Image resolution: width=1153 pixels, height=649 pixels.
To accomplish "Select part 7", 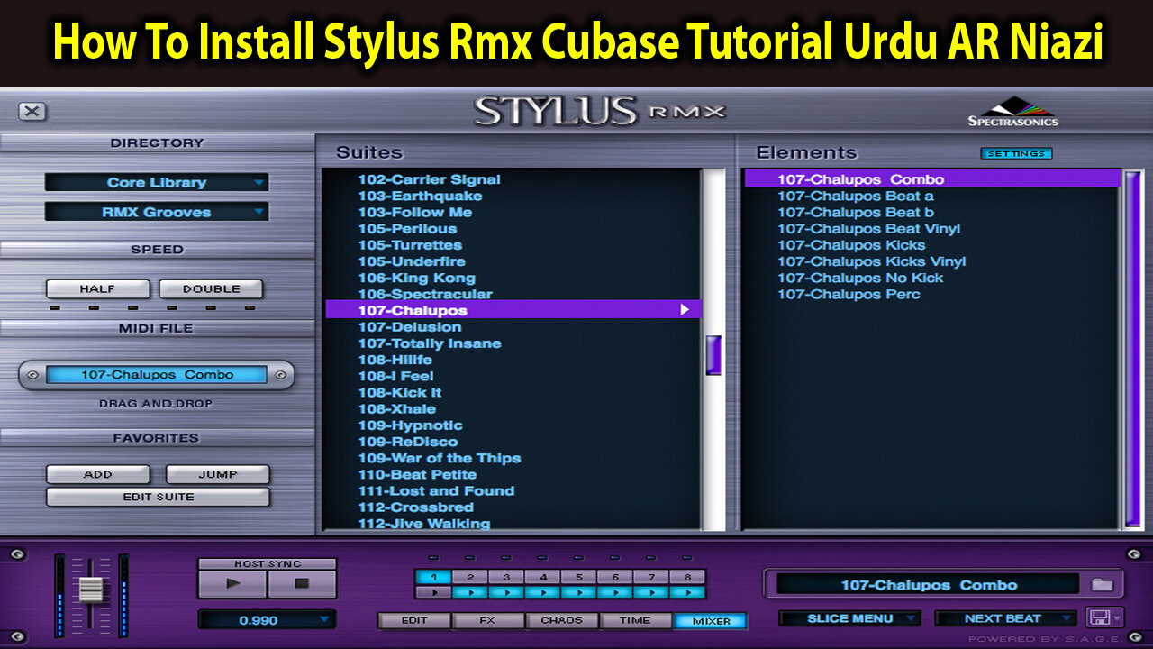I will [x=650, y=577].
